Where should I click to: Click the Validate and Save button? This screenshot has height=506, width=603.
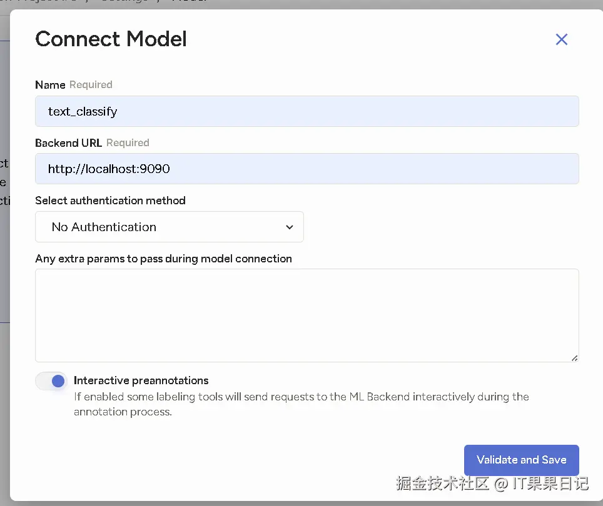[x=521, y=460]
